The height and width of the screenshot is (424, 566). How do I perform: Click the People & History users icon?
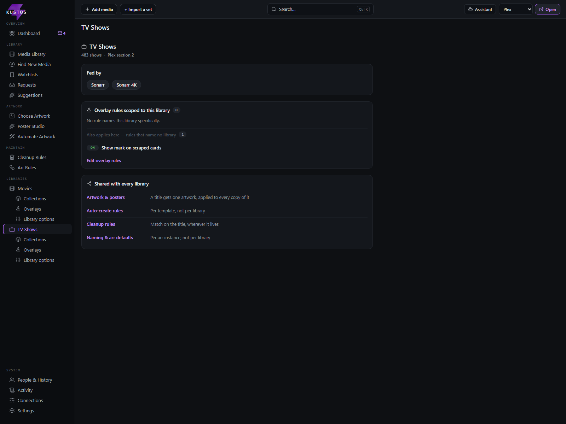pos(12,380)
